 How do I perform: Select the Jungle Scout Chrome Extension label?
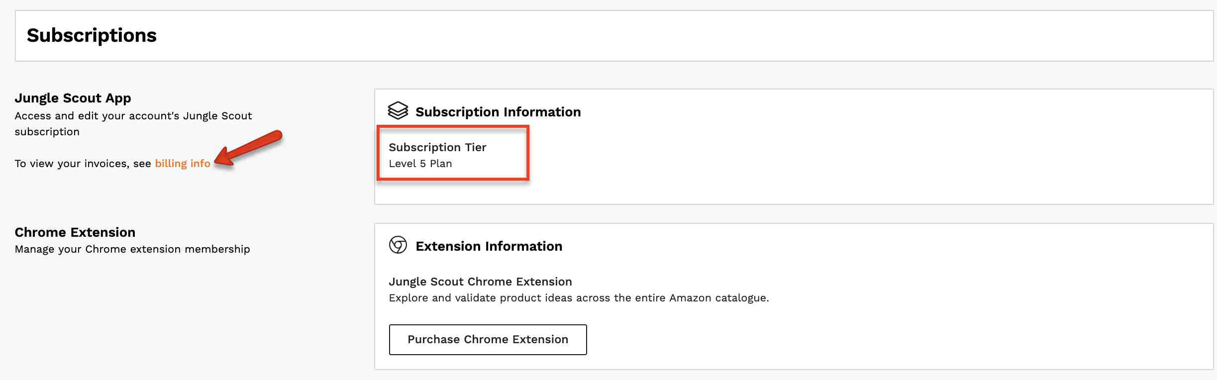point(480,282)
